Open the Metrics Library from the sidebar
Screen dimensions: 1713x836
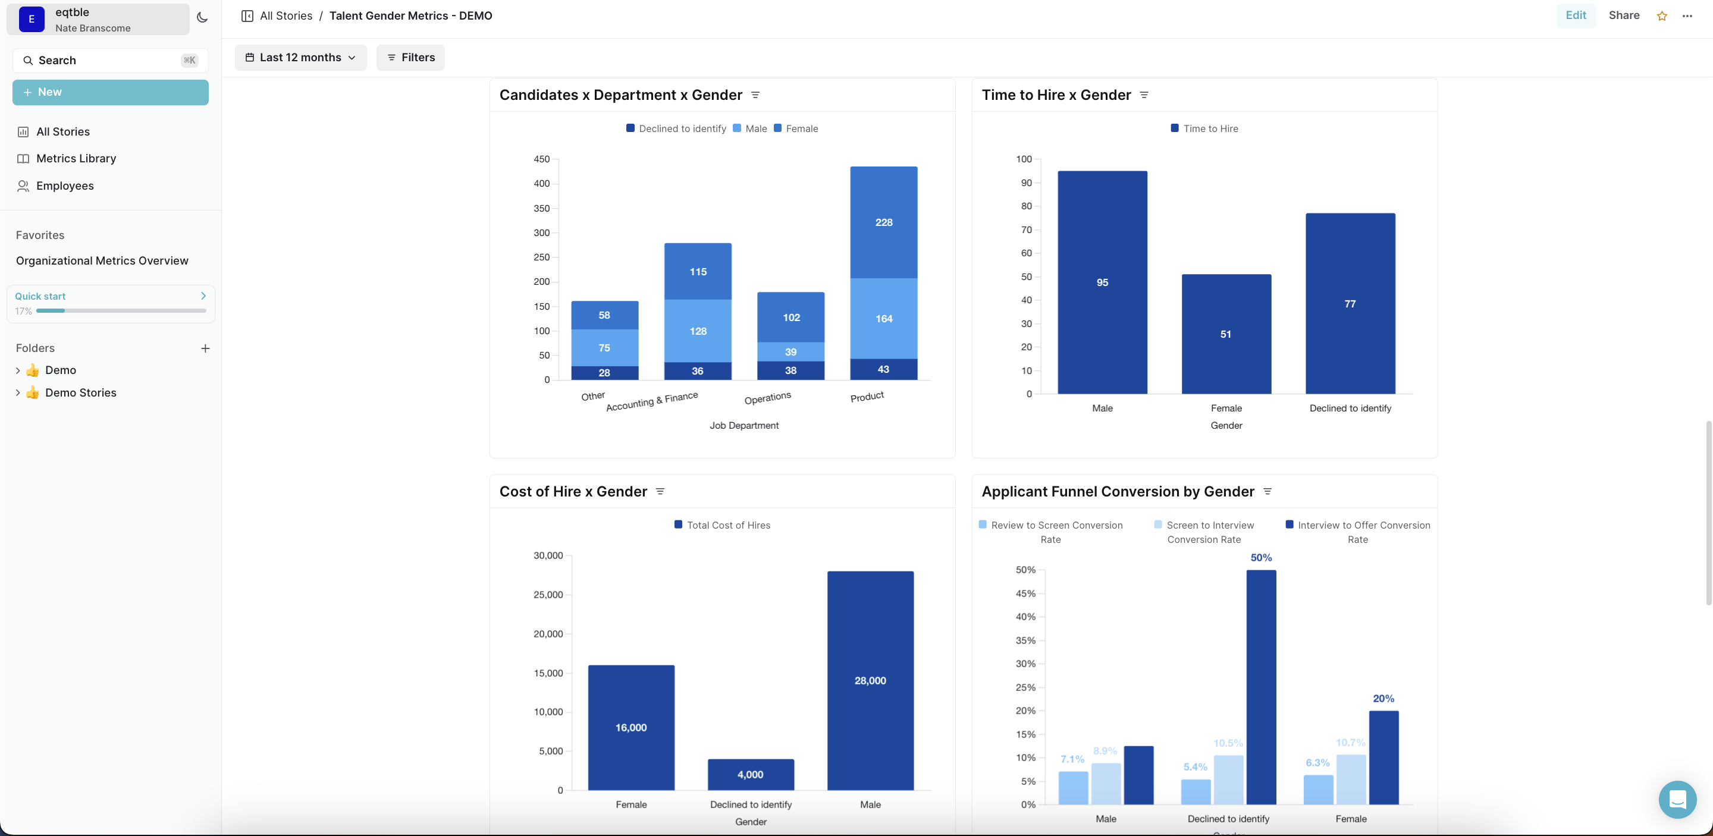(75, 158)
